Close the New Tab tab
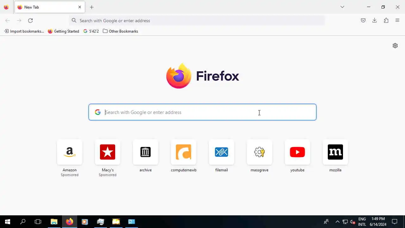Screen dimensions: 405x228 coord(80,7)
